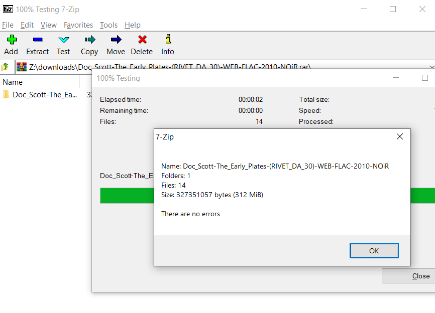
Task: Go up one folder level icon
Action: tap(5, 67)
